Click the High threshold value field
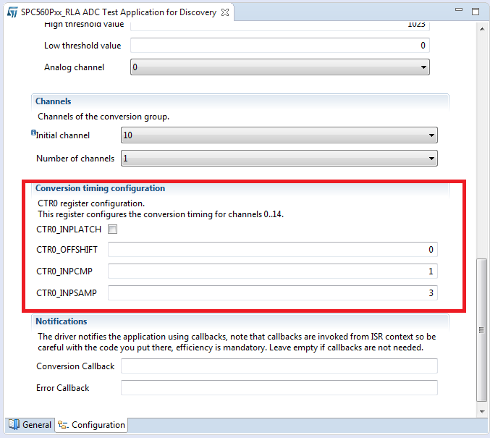The image size is (490, 438). pos(280,26)
